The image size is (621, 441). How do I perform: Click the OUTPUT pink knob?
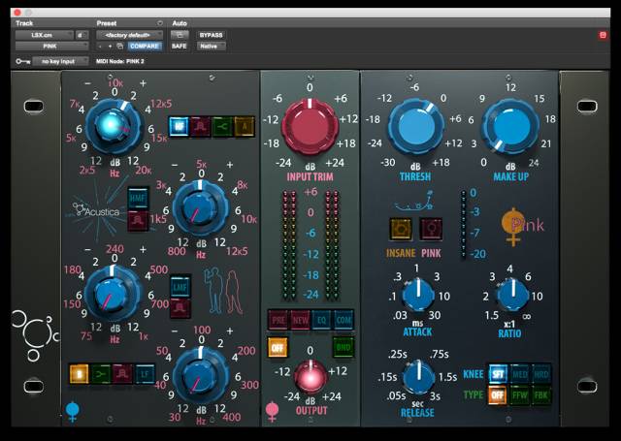click(x=310, y=377)
